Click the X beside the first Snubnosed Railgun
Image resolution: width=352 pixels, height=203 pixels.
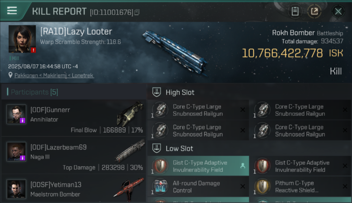pyautogui.click(x=243, y=110)
